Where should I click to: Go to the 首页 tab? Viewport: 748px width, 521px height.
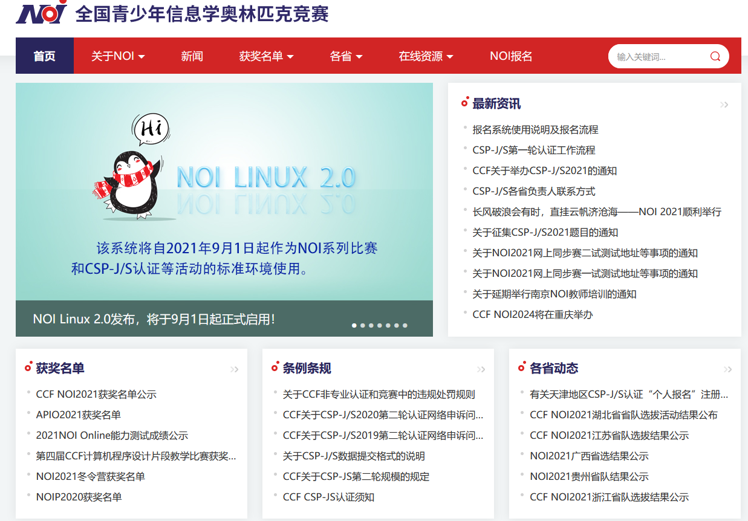45,56
